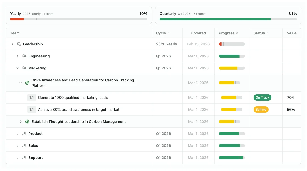The width and height of the screenshot is (307, 171).
Task: Click Q1 2026 cycle in Support row
Action: (x=163, y=158)
